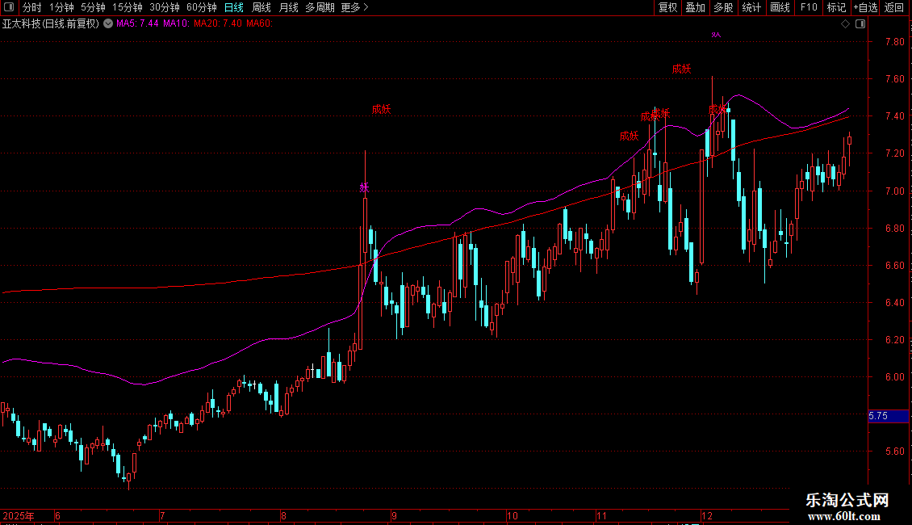The image size is (912, 525).
Task: Click month 12 on the time axis
Action: coord(706,515)
